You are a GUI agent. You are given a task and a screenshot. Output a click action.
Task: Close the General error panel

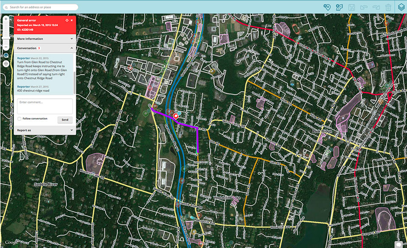pyautogui.click(x=72, y=20)
